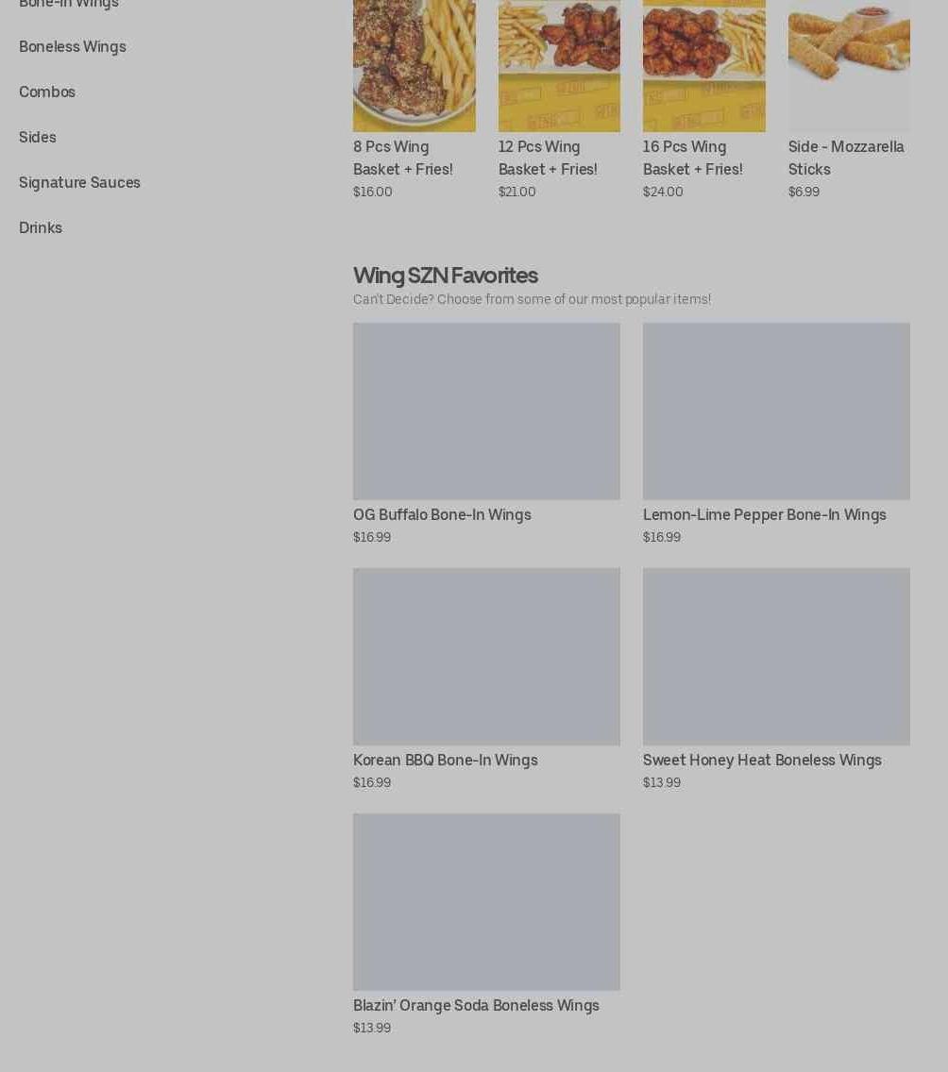
Task: Open the 8 Pcs Wing Basket + Fries title
Action: (403, 158)
